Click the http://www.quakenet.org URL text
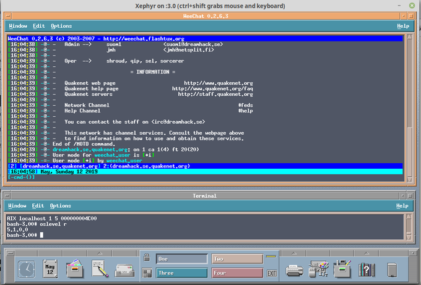The height and width of the screenshot is (285, 421). click(219, 83)
